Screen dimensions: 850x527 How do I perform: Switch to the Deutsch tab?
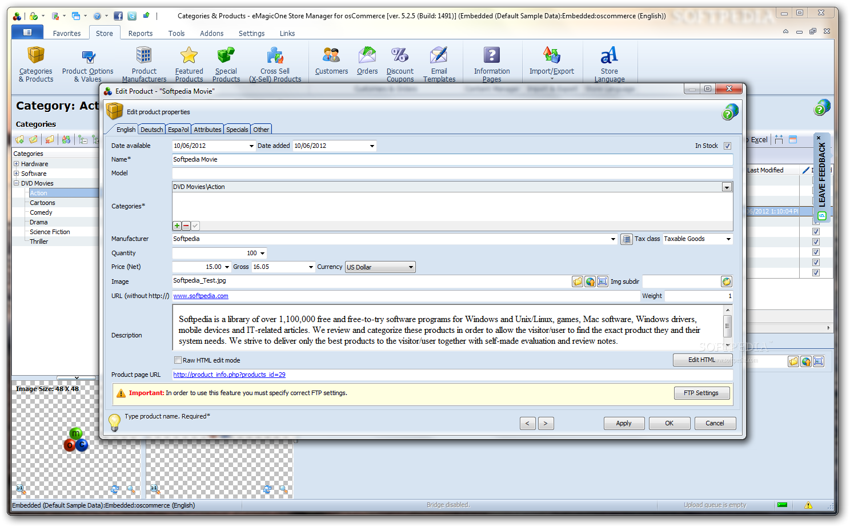[x=151, y=130]
